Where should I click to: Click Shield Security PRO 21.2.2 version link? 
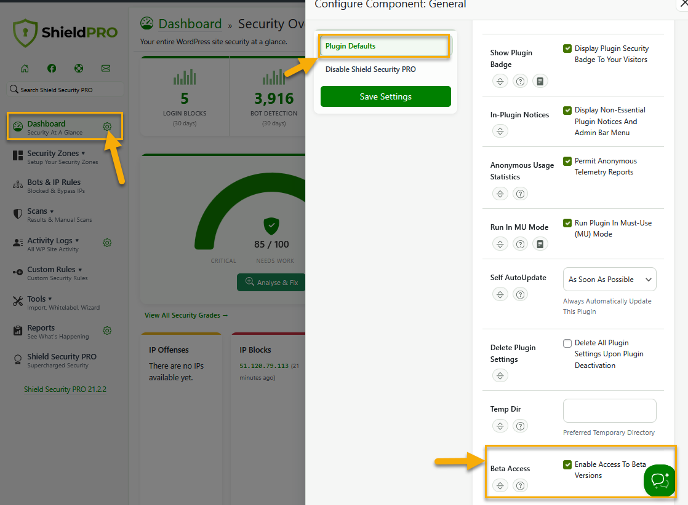point(65,390)
